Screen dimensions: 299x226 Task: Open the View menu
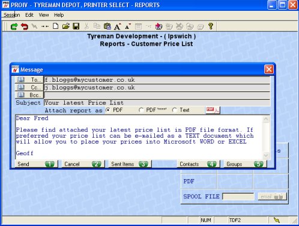[44, 15]
